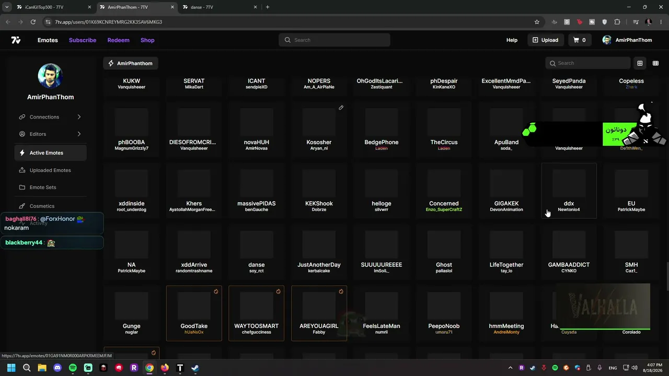Go back to the previous page

(x=8, y=22)
